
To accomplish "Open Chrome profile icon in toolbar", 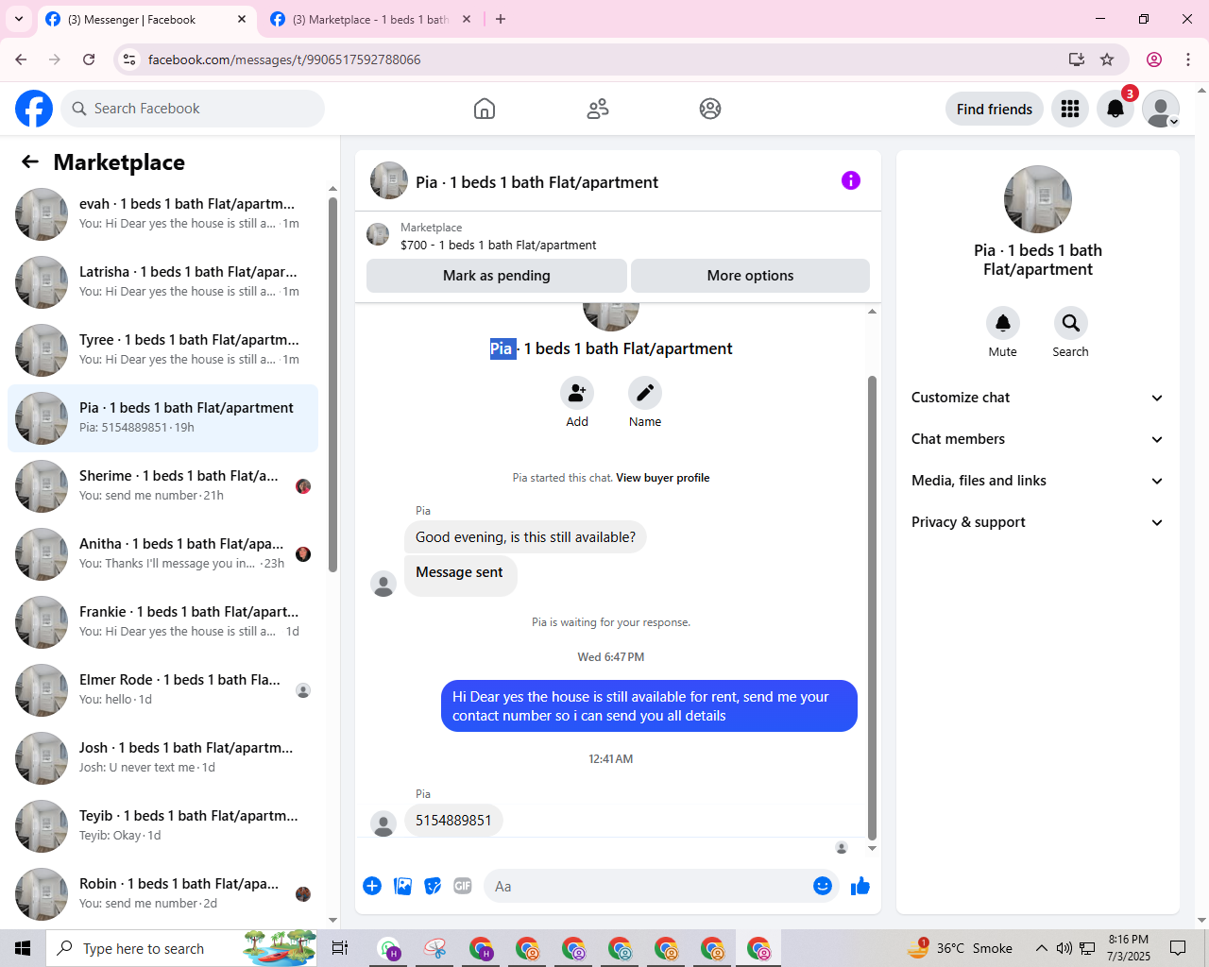I will (x=1154, y=59).
